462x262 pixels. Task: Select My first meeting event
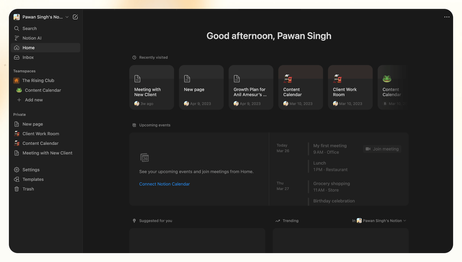pyautogui.click(x=330, y=149)
